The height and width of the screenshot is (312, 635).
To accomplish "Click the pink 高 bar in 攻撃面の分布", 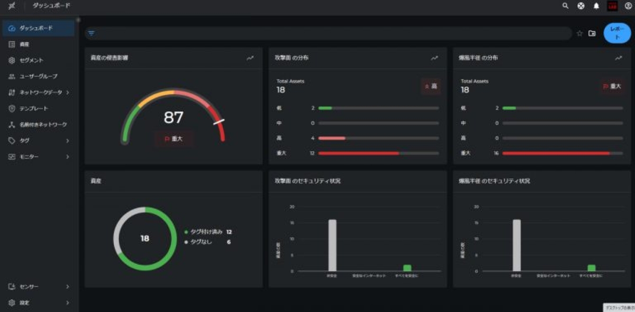I will (332, 138).
